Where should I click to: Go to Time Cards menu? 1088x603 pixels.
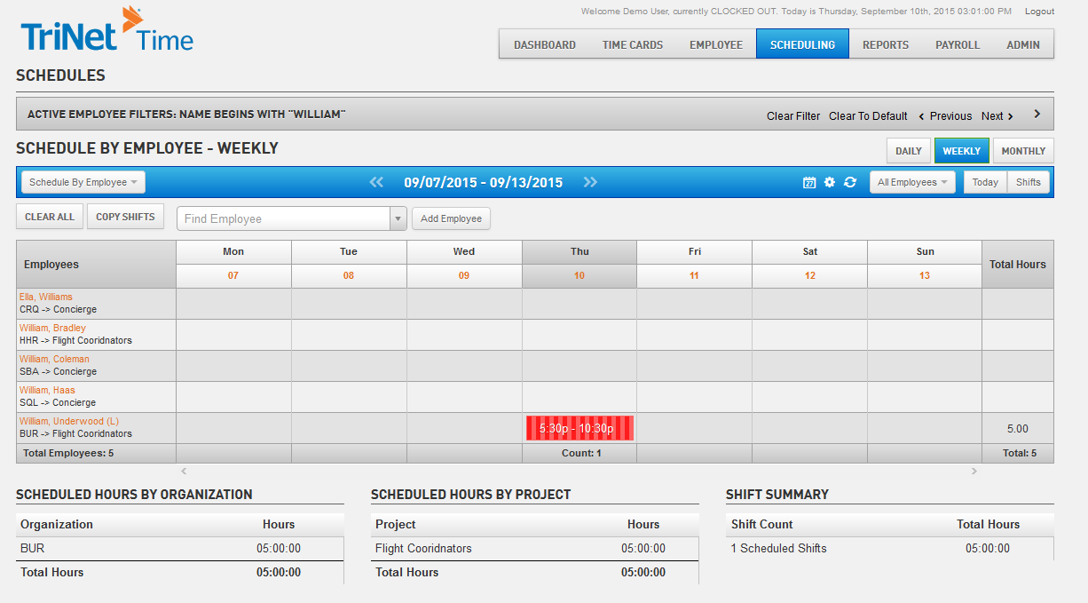tap(633, 44)
